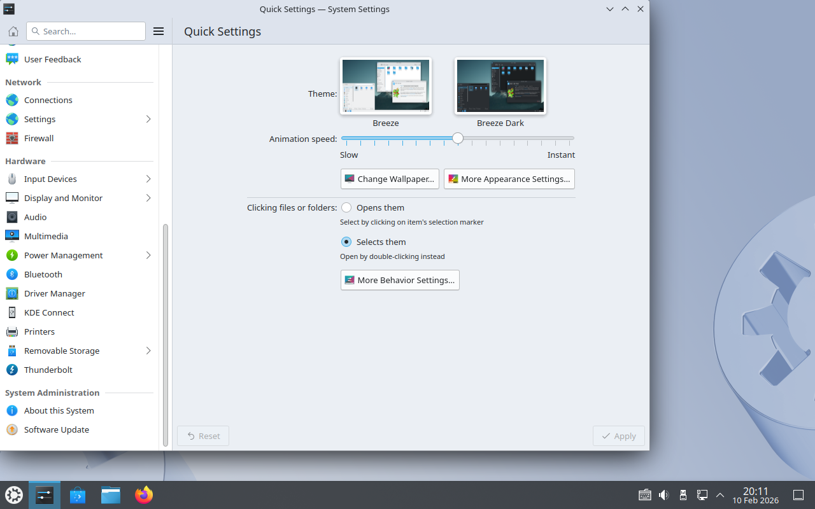Select the 'Selects them' radio button
815x509 pixels.
tap(346, 242)
